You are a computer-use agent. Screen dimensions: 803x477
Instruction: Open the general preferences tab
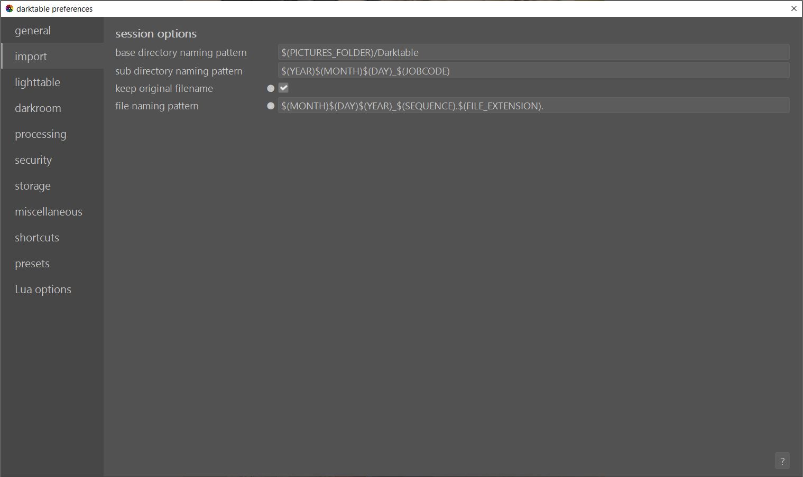pyautogui.click(x=52, y=31)
